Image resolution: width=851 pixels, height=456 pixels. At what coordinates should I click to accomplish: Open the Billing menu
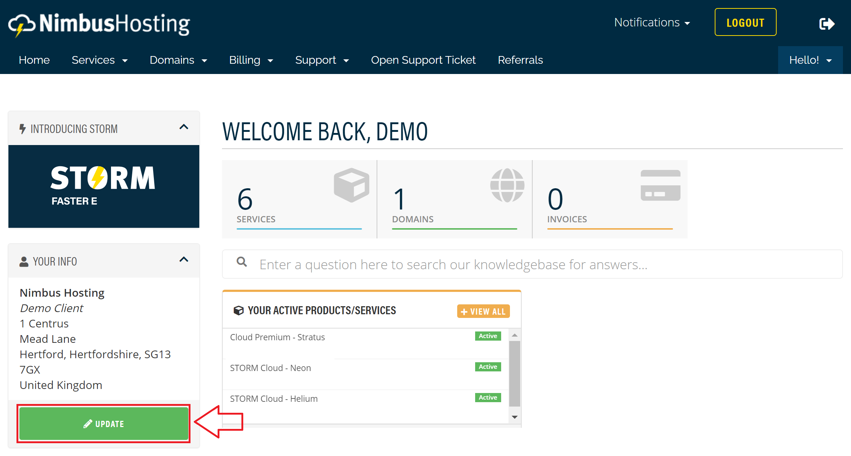click(251, 60)
